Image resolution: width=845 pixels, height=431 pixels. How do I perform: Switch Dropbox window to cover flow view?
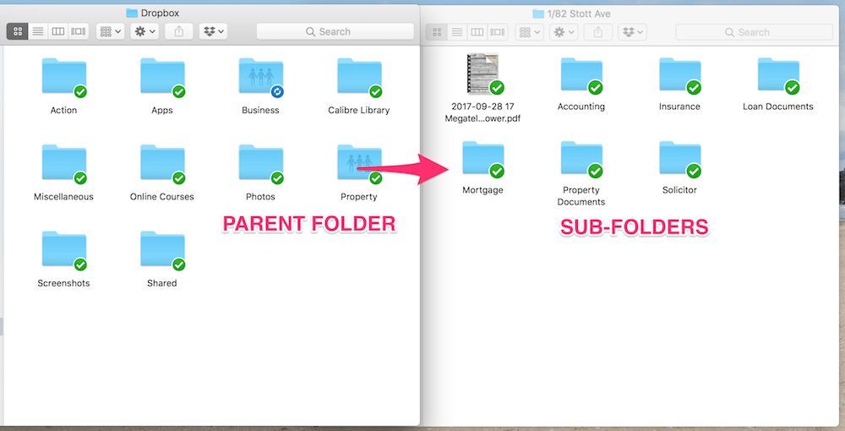click(x=79, y=31)
